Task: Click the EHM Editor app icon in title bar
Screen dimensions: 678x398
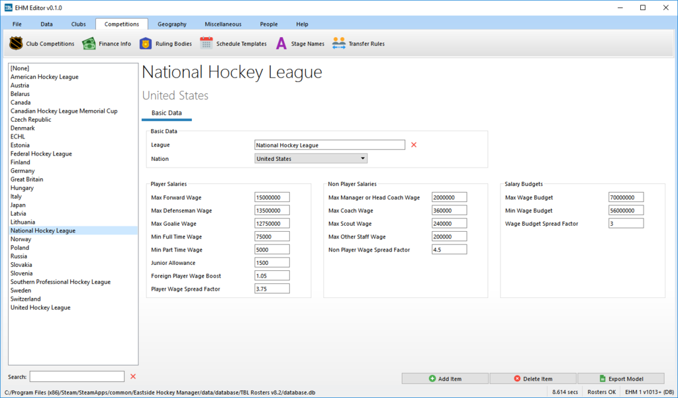Action: pos(8,8)
